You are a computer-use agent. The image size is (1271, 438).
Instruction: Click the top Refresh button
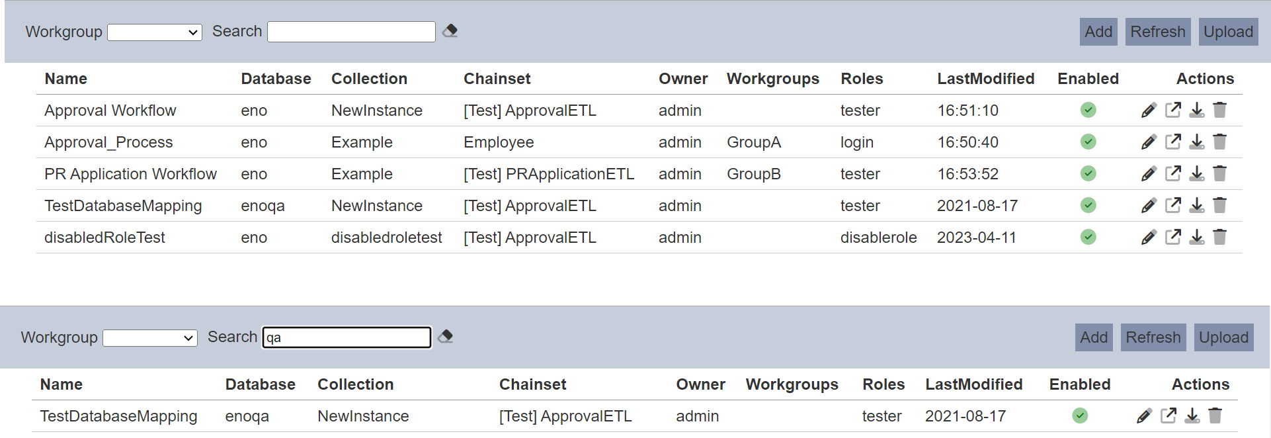click(1158, 32)
